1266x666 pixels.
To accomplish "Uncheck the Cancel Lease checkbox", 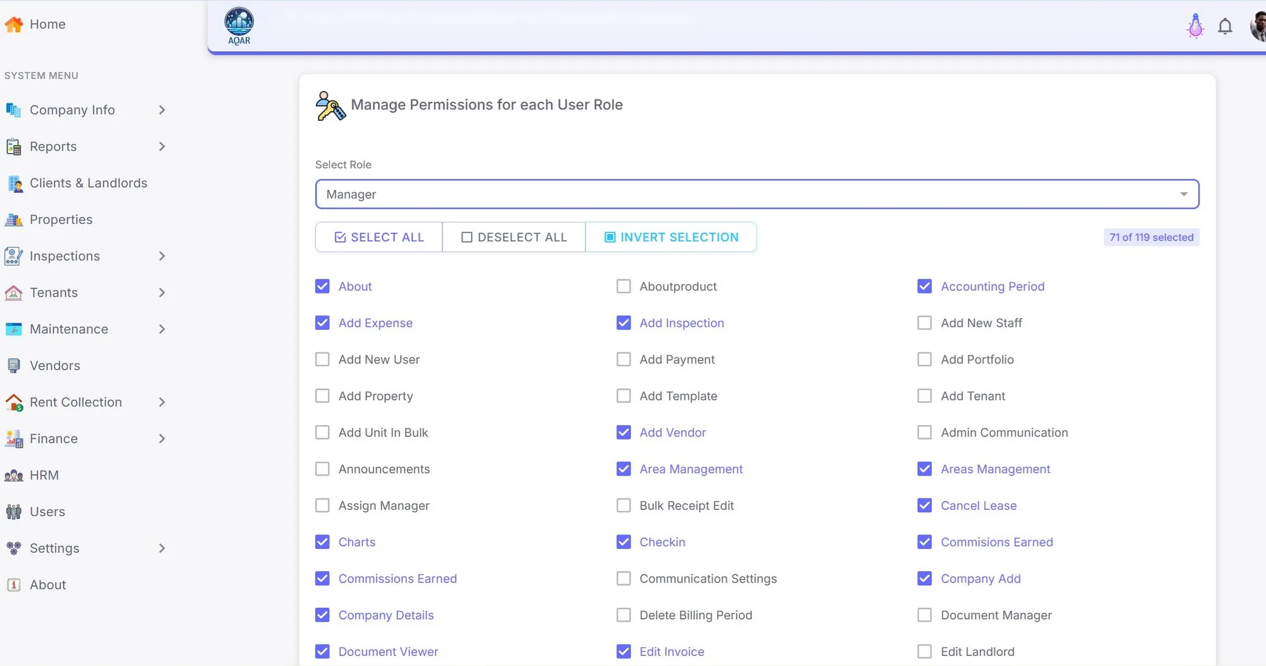I will point(924,505).
